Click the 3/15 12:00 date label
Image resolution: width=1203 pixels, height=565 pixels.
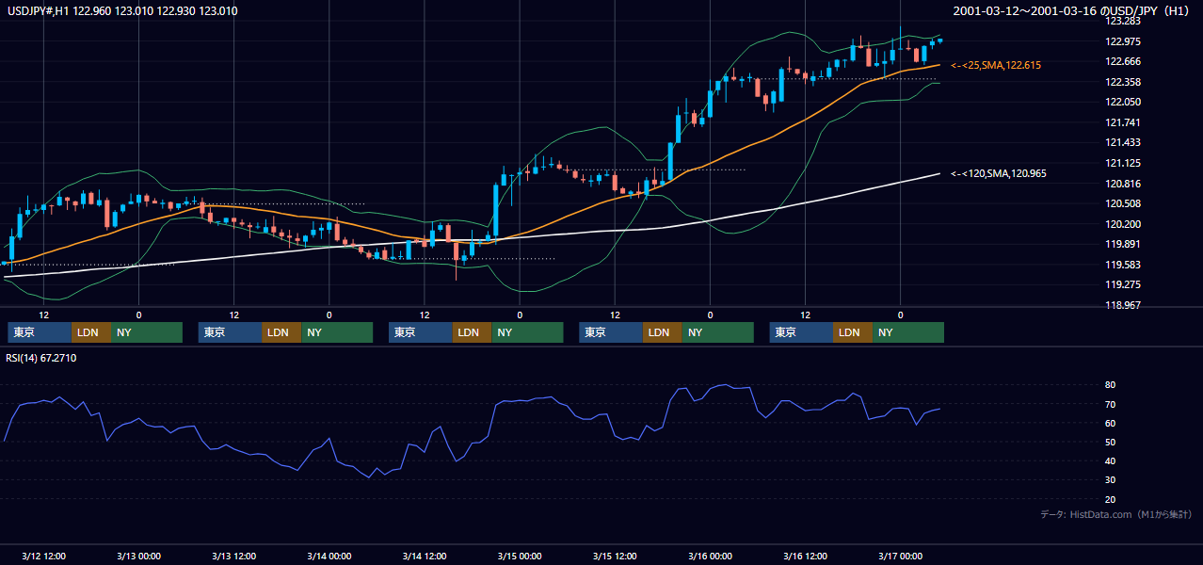615,556
